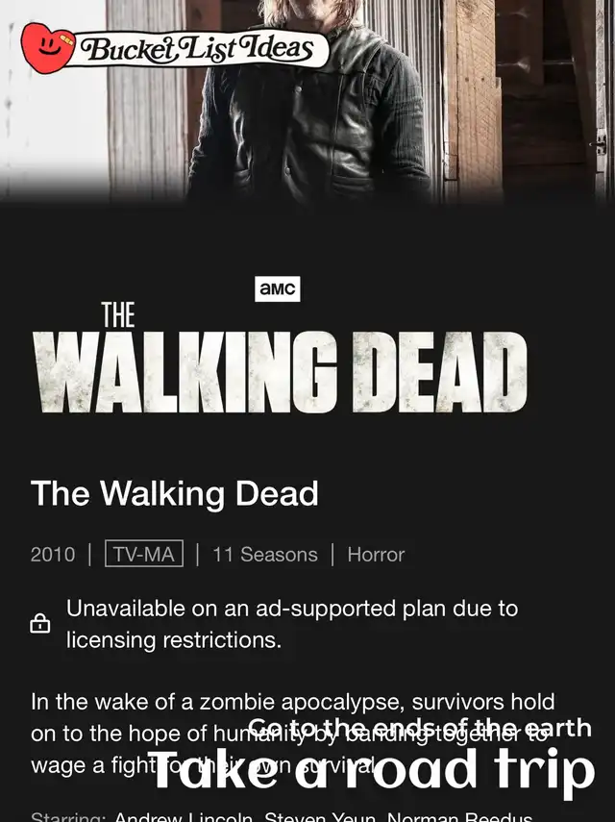The width and height of the screenshot is (615, 822).
Task: Open cast member Norman Reedus
Action: (x=459, y=817)
